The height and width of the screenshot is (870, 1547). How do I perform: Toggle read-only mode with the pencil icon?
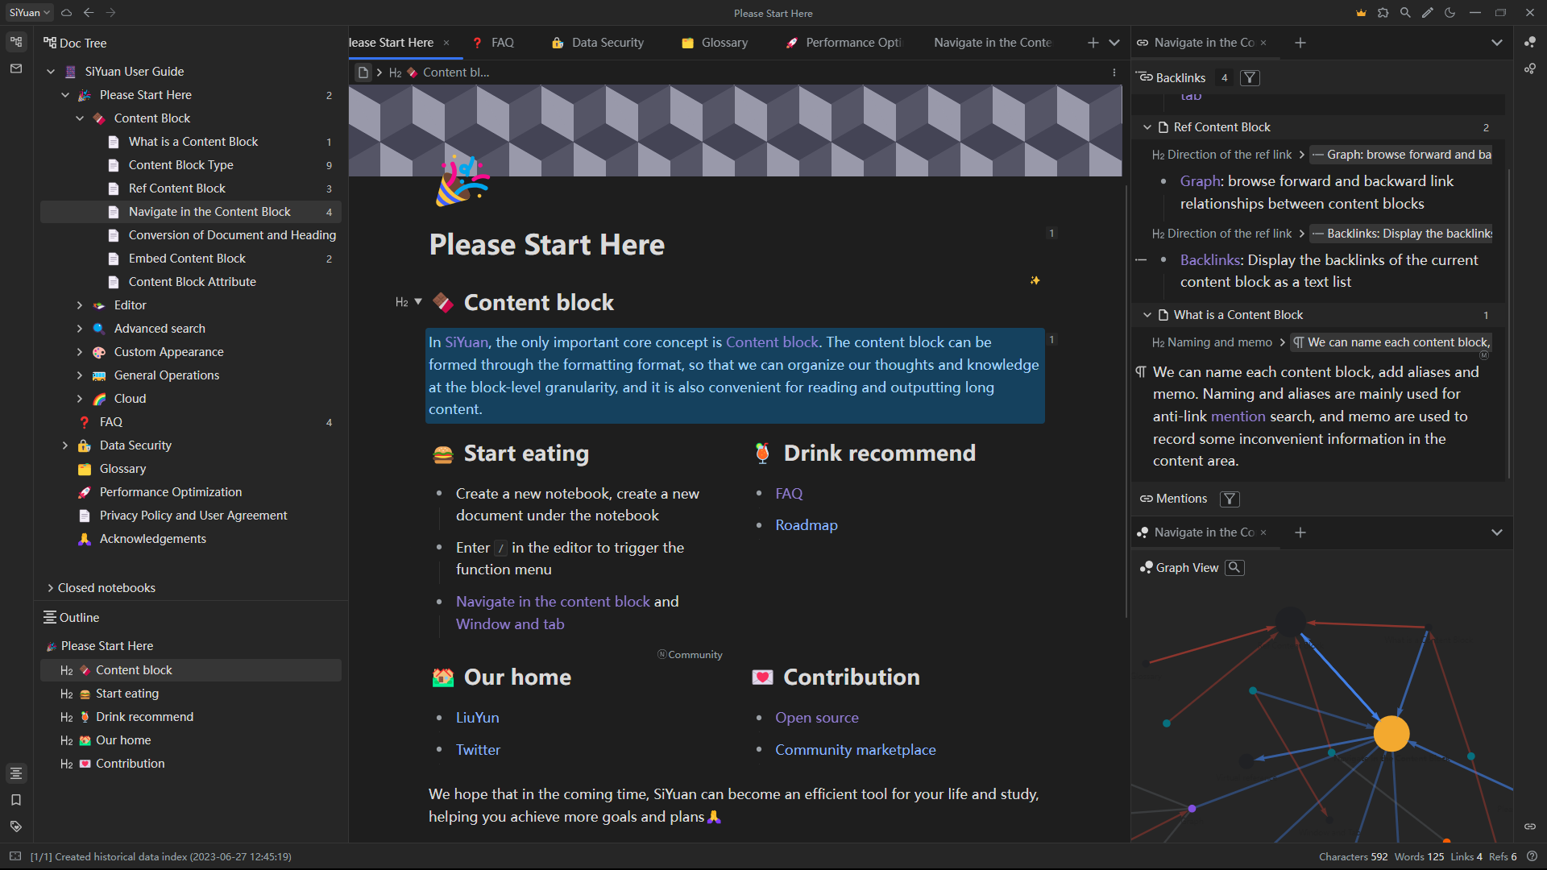[1428, 13]
